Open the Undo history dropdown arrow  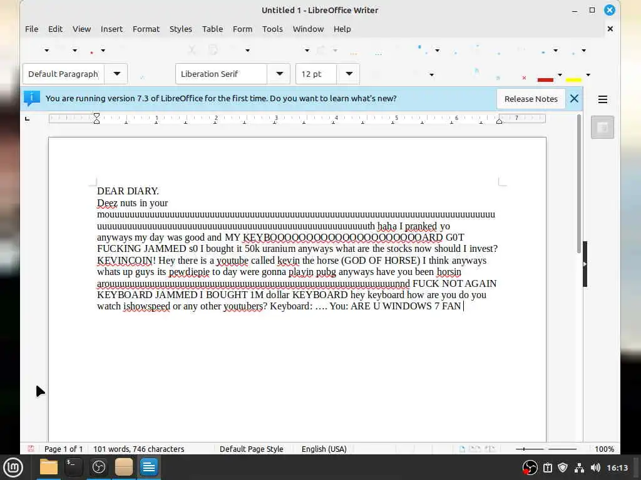[x=307, y=51]
